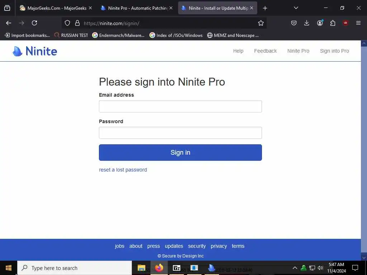Open the Firefox account icon
The height and width of the screenshot is (275, 367).
click(x=320, y=23)
